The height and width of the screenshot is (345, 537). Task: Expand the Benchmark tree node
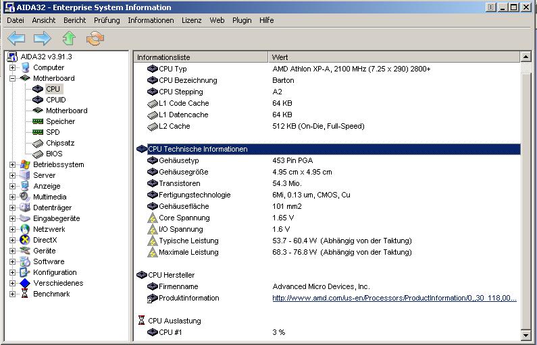coord(13,294)
